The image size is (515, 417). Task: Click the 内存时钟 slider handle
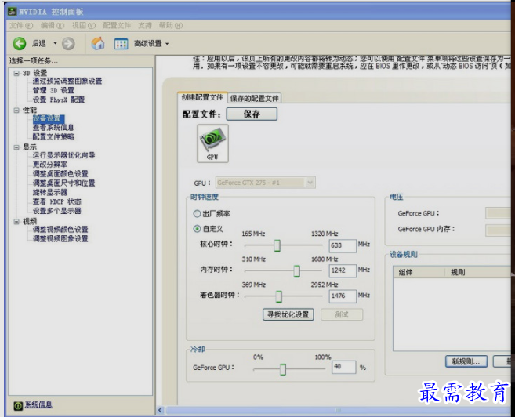click(x=296, y=271)
